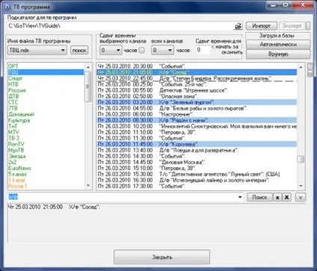Select the Спорт channel
The width and height of the screenshot is (317, 271).
click(x=46, y=78)
